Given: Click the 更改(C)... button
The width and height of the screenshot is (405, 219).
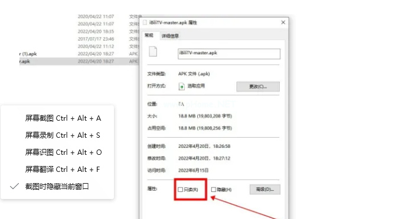Looking at the screenshot, I should [258, 87].
